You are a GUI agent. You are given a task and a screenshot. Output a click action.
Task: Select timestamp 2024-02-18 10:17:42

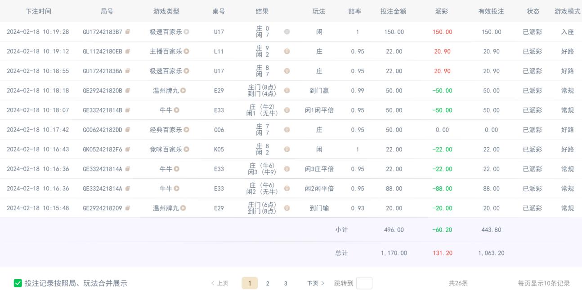pos(38,130)
